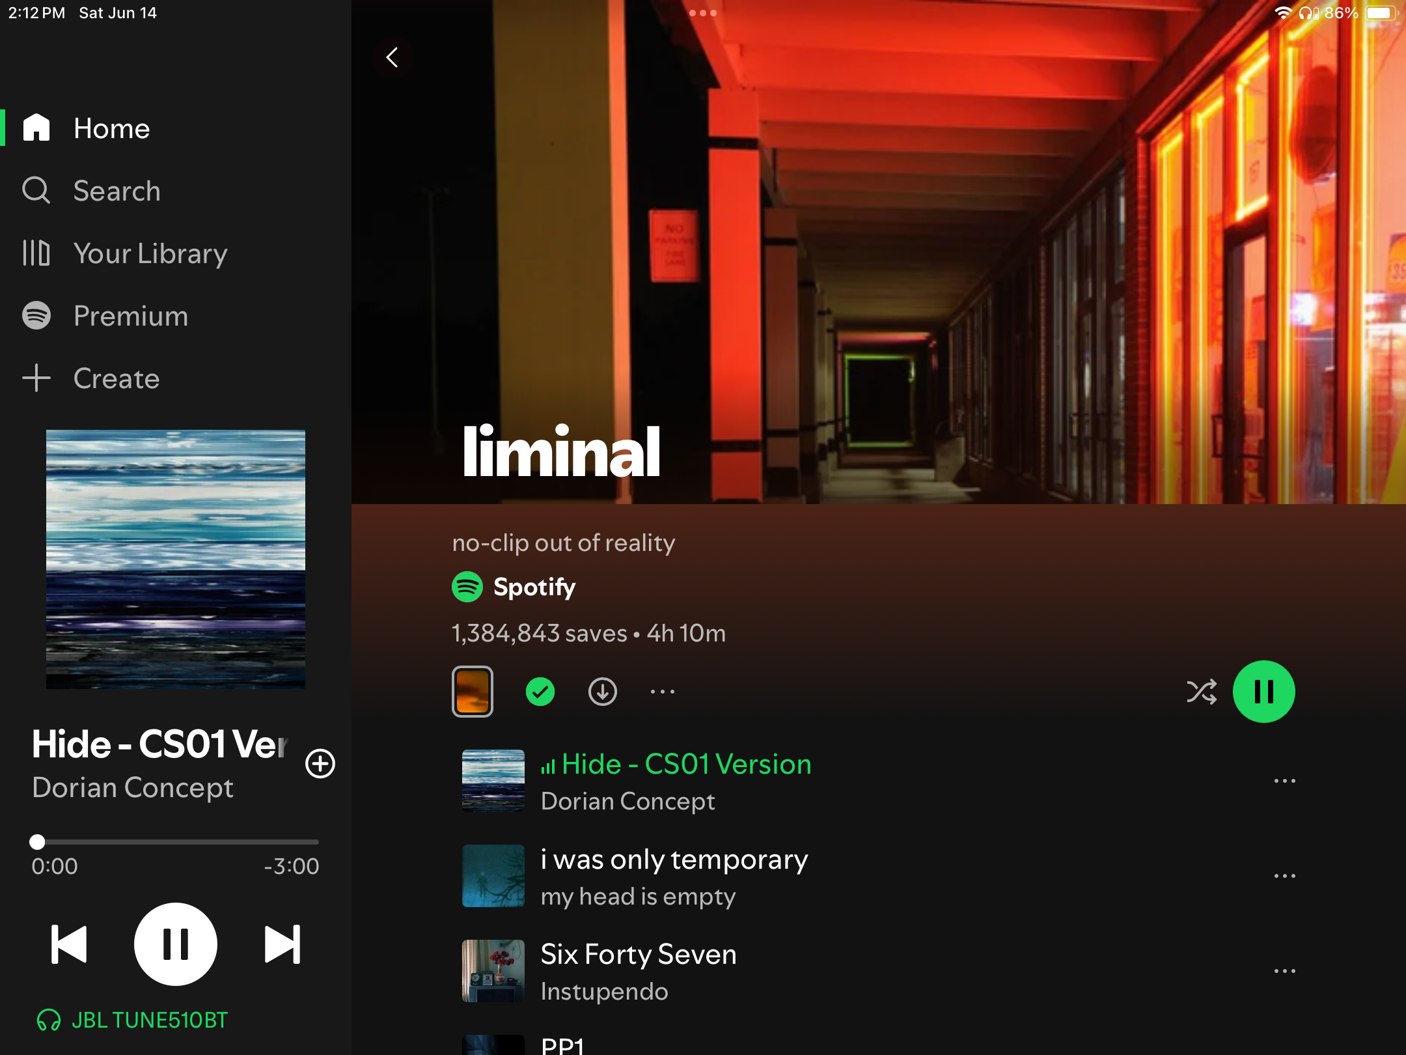The height and width of the screenshot is (1055, 1406).
Task: Tap the i was only temporary cover art
Action: [493, 876]
